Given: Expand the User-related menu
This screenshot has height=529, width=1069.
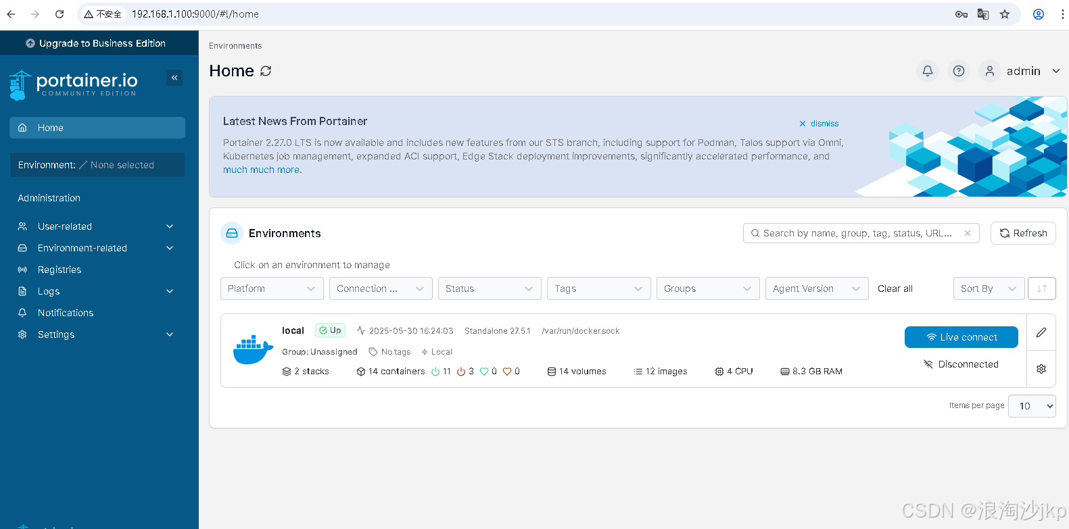Looking at the screenshot, I should (97, 226).
